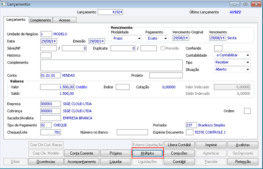Open the Modalidade dropdown

(x=127, y=38)
